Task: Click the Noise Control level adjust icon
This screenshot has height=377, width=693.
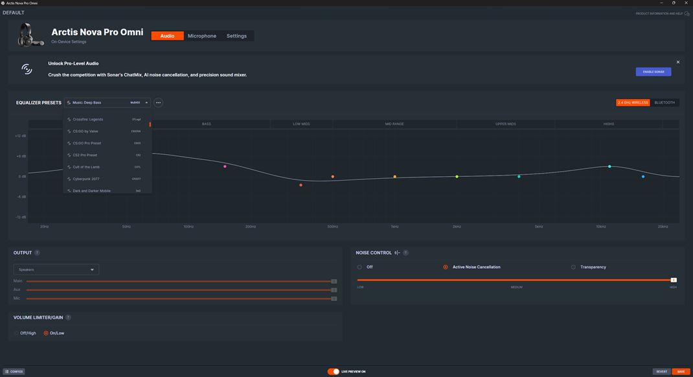Action: click(397, 253)
